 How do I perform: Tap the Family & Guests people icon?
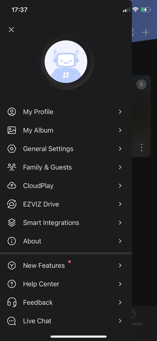tap(12, 167)
